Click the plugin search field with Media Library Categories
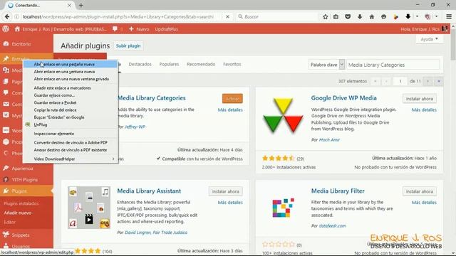Image resolution: width=456 pixels, height=256 pixels. coord(393,65)
